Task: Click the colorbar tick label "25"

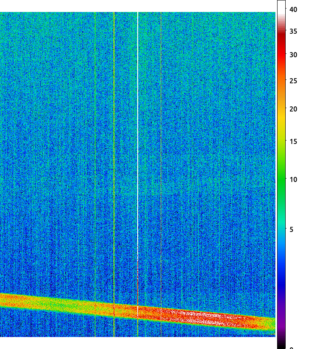Action: [293, 81]
